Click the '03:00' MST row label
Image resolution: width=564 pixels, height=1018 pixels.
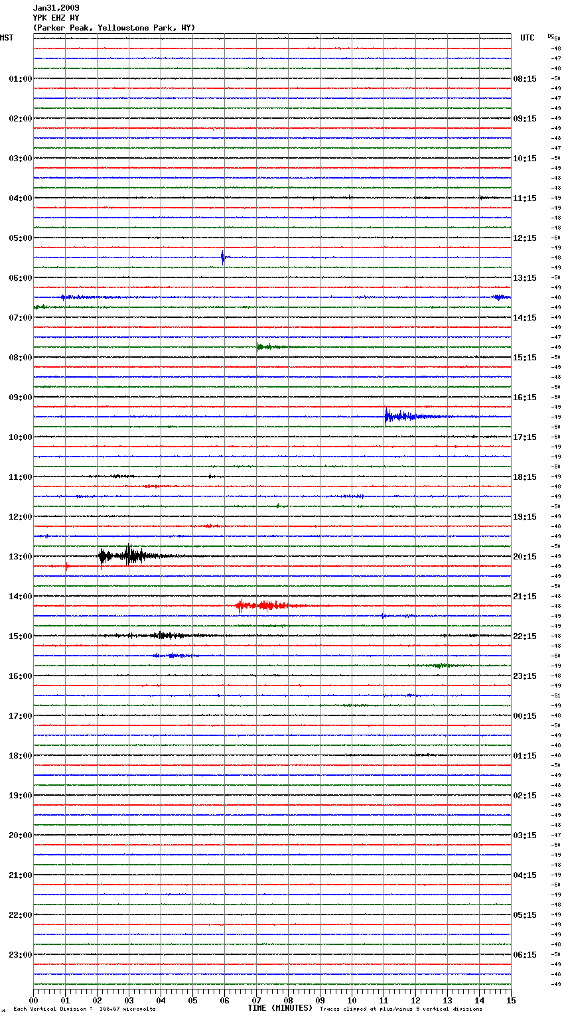(20, 159)
